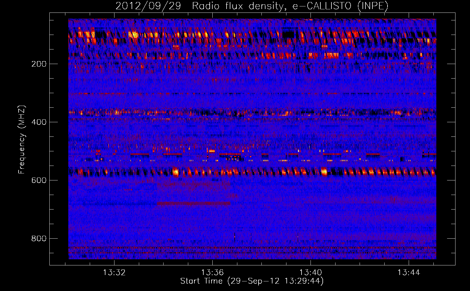Select the "Frequency (MHZ)" y-axis label
This screenshot has height=291, width=470.
point(22,140)
